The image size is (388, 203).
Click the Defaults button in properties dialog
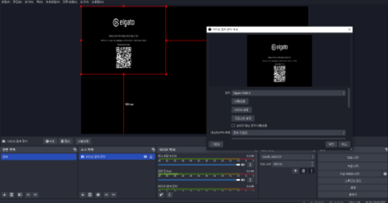click(216, 144)
